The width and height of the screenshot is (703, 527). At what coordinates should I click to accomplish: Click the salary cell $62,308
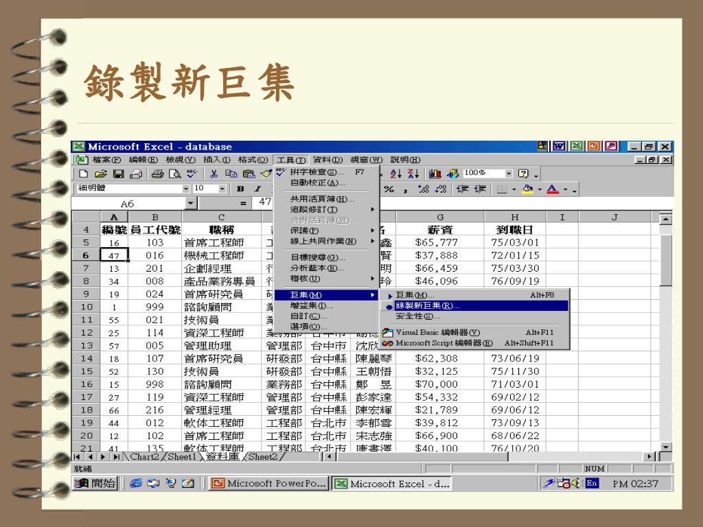point(440,358)
